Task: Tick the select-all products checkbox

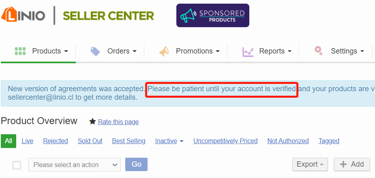Action: pos(17,165)
